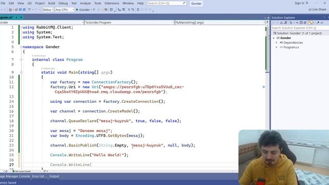Expand the Dependencies node in Solution Explorer
This screenshot has width=329, height=185.
click(x=277, y=43)
